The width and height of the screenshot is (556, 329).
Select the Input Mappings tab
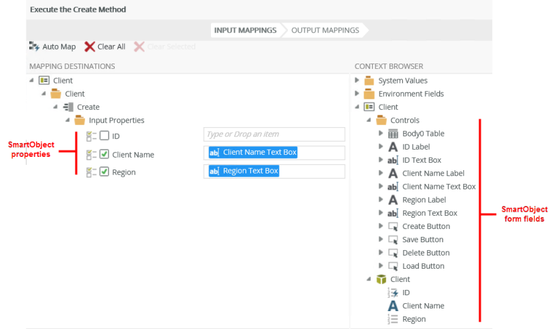click(245, 30)
